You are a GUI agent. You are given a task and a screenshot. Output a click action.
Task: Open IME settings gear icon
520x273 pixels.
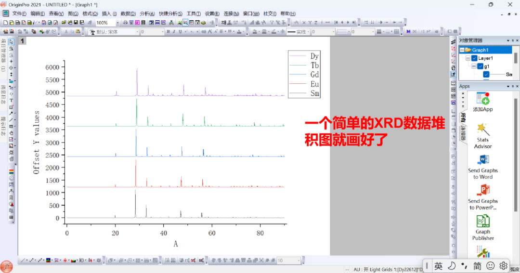point(503,266)
